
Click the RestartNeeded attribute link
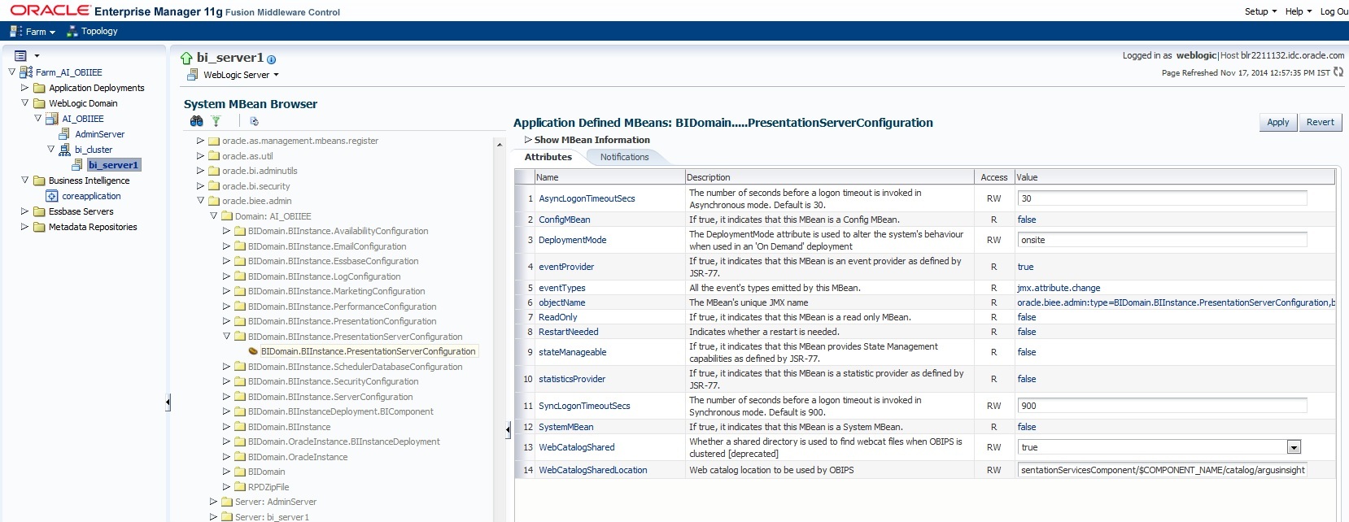(569, 332)
